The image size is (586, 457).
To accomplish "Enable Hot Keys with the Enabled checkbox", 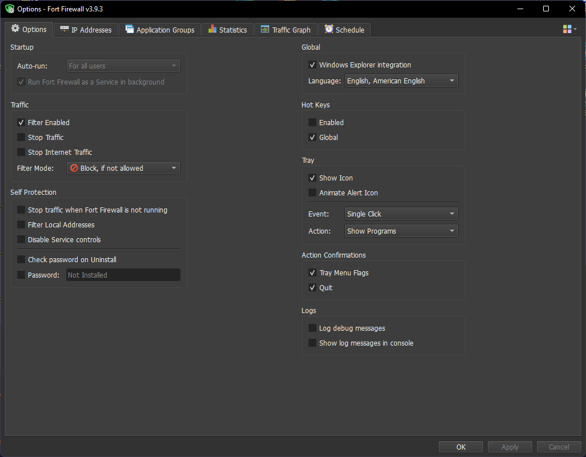I will [312, 123].
